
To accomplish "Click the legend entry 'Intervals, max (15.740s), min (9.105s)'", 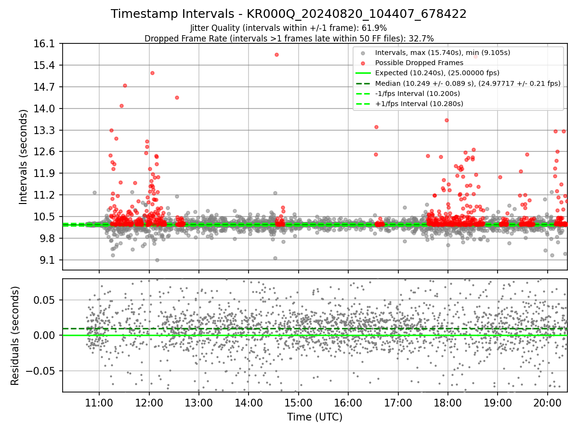I will coord(443,52).
